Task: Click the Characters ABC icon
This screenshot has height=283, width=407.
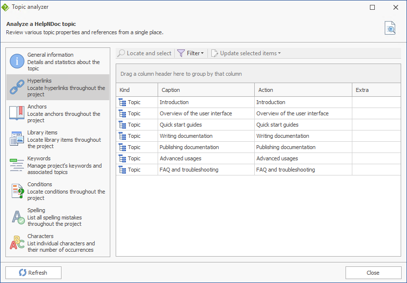Action: [17, 242]
